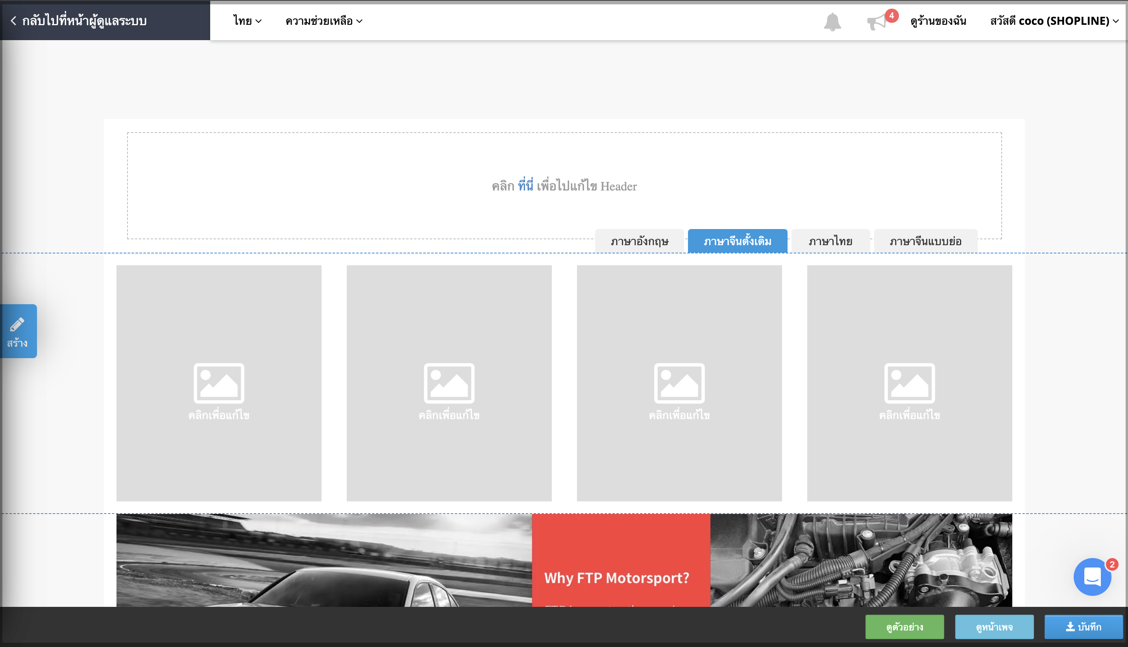Select the ภาษาจีนแบบย่อ tab
The height and width of the screenshot is (647, 1128).
925,241
